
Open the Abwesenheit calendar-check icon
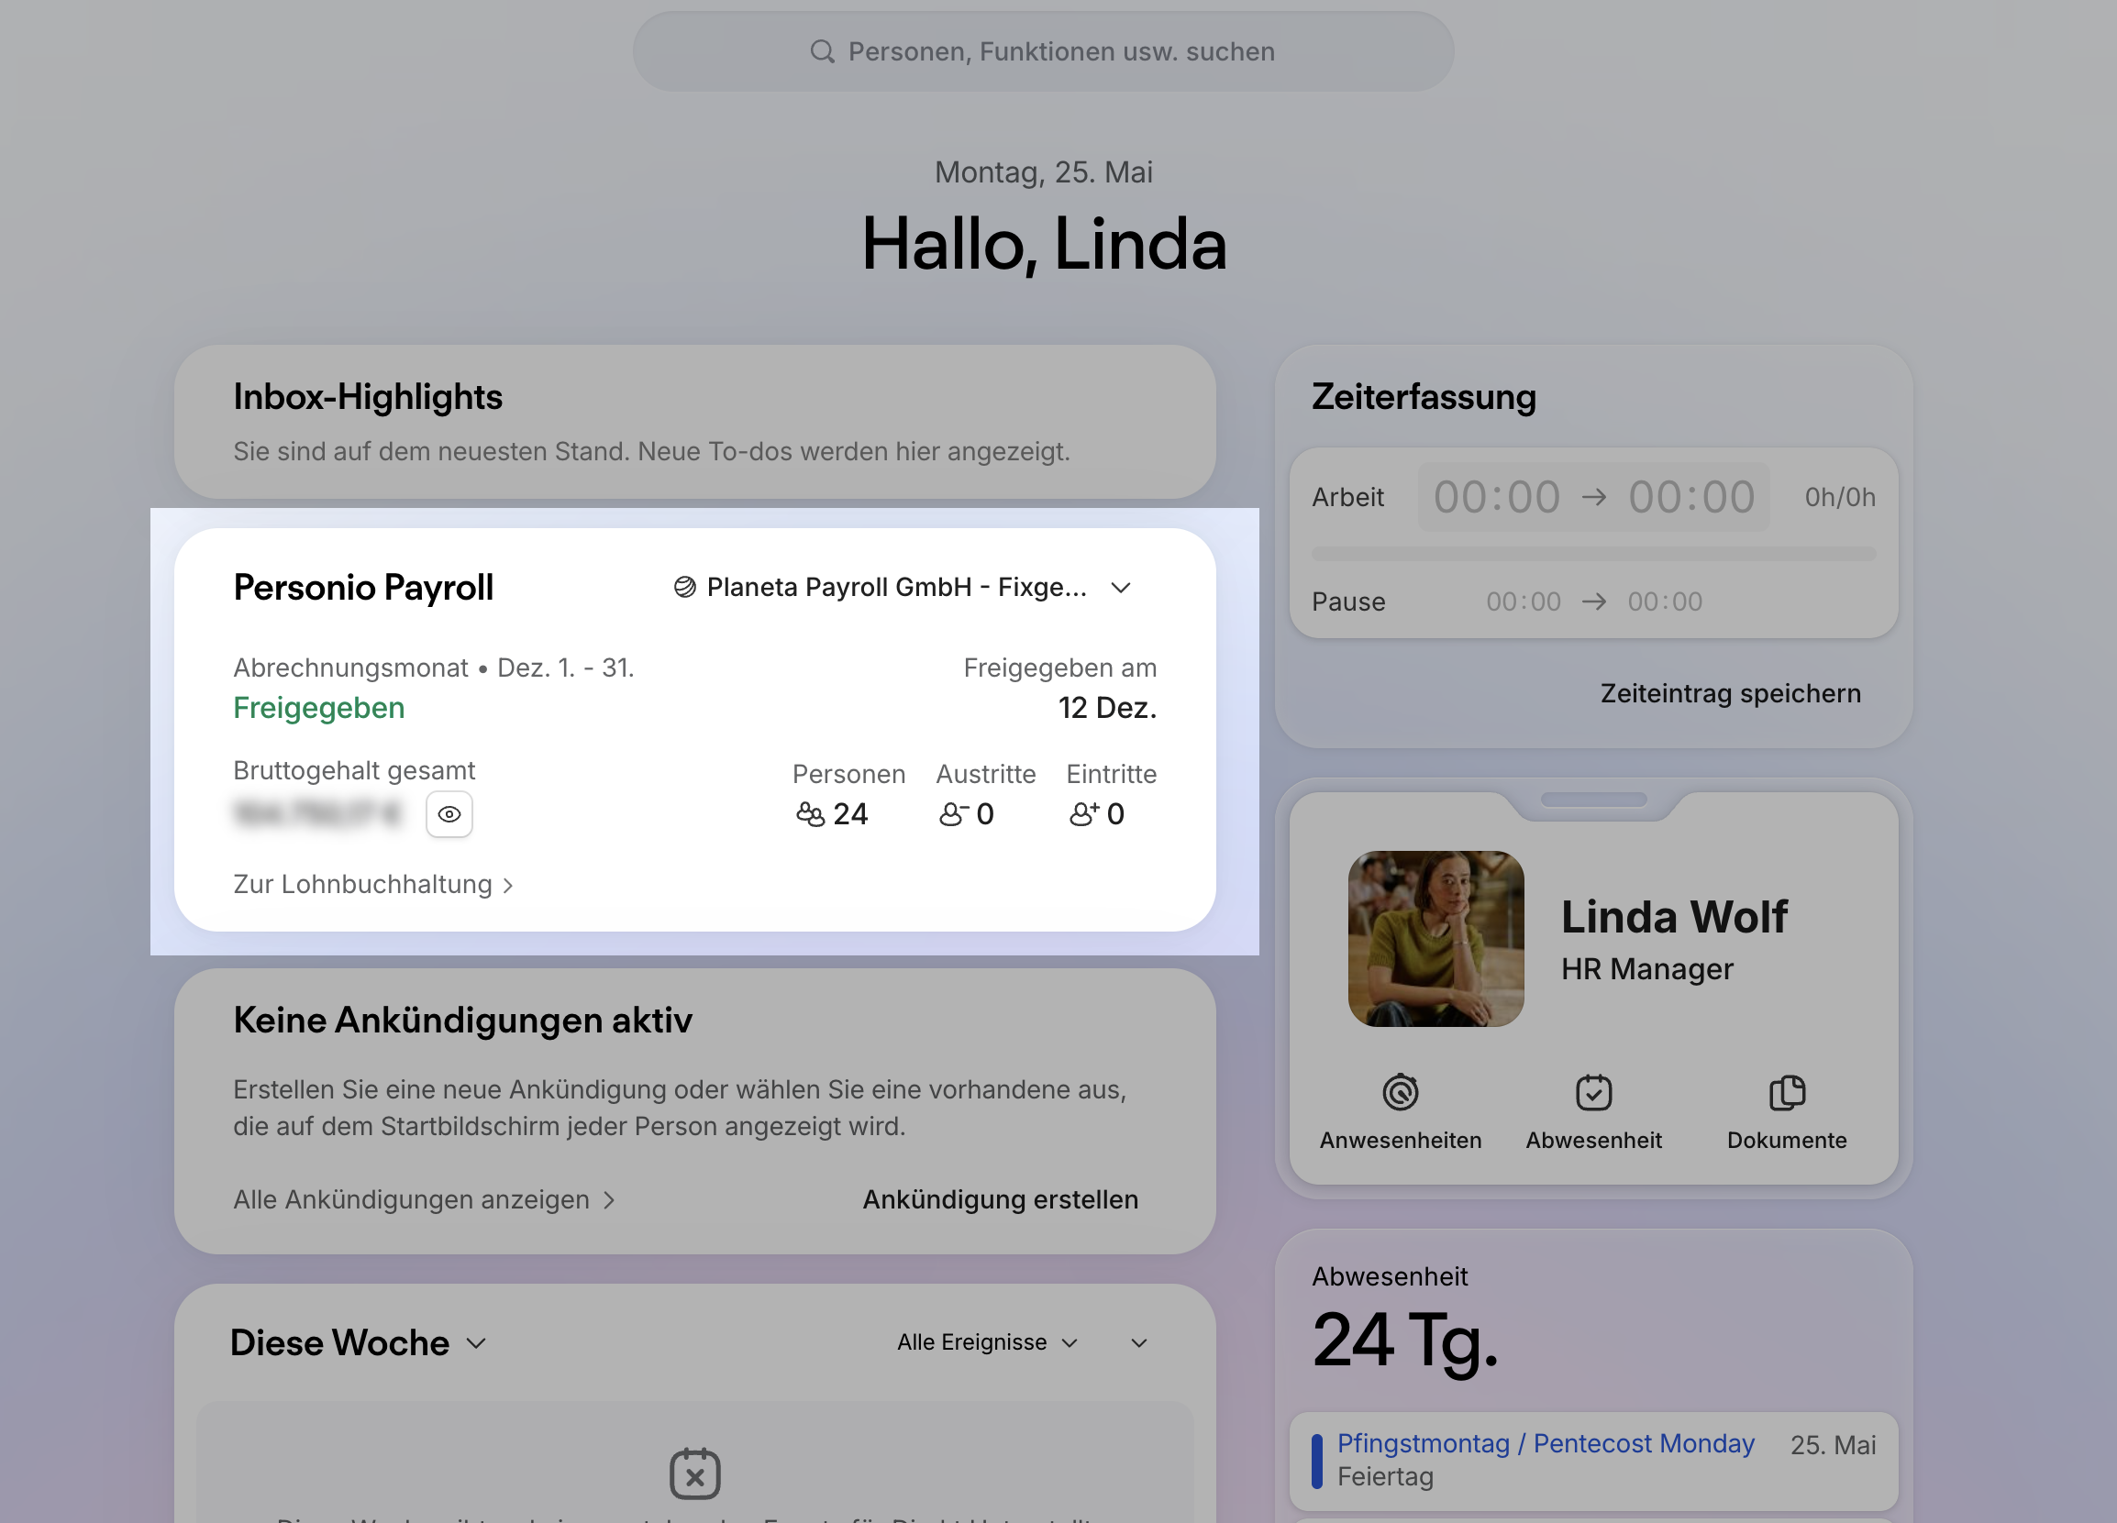[x=1593, y=1092]
